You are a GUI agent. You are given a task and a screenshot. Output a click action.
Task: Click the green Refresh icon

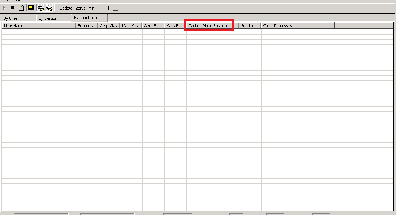pyautogui.click(x=21, y=8)
